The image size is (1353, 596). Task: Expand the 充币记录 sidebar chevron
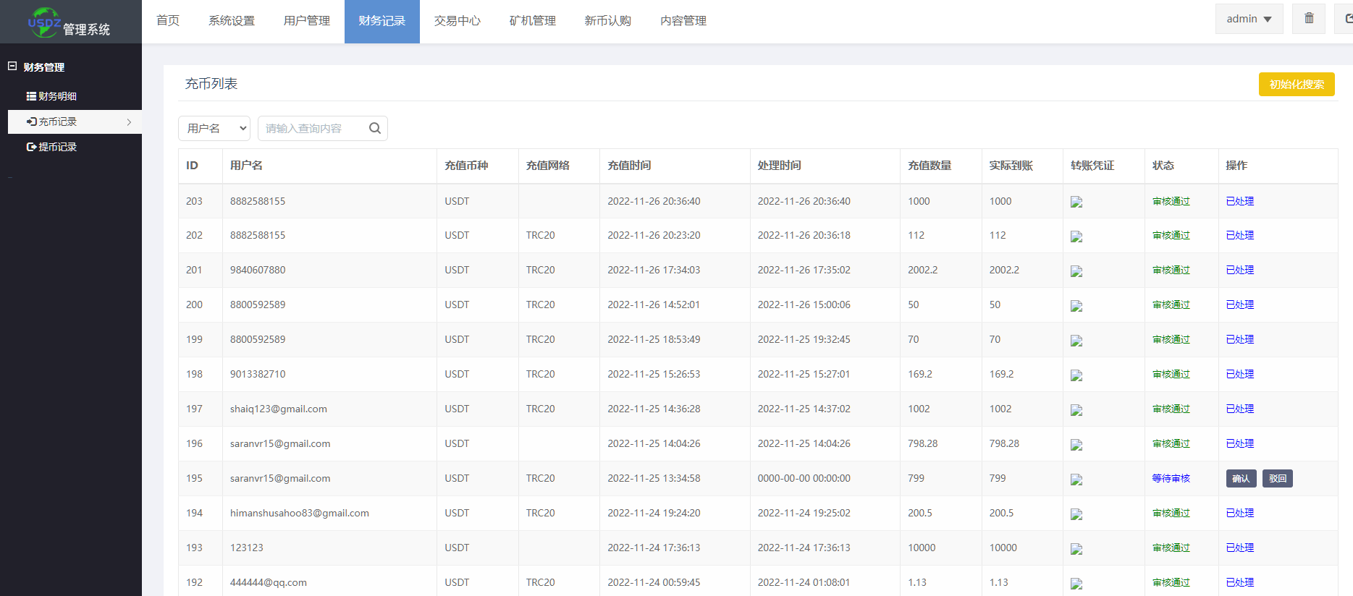[129, 122]
